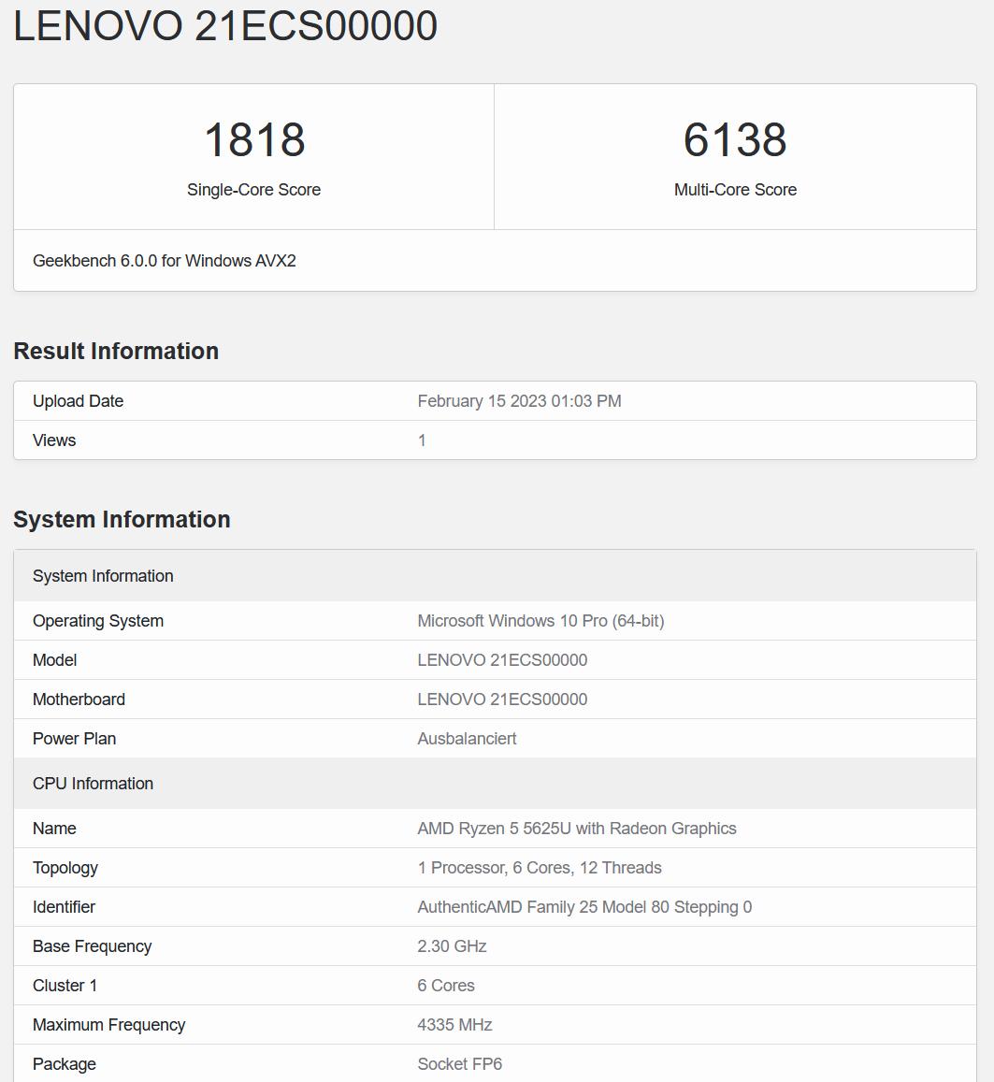Select the 6 Cores cluster value
This screenshot has width=994, height=1082.
click(446, 986)
